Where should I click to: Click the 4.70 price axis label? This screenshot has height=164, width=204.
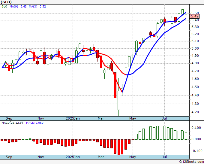195,71
